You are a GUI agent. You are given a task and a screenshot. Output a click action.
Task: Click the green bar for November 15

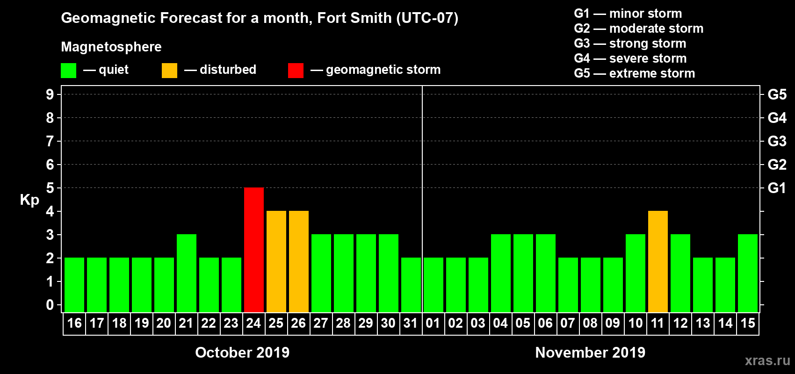[x=748, y=273]
